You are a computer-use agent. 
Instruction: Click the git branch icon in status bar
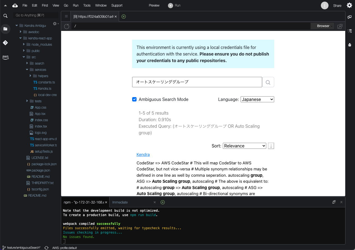coord(4,248)
